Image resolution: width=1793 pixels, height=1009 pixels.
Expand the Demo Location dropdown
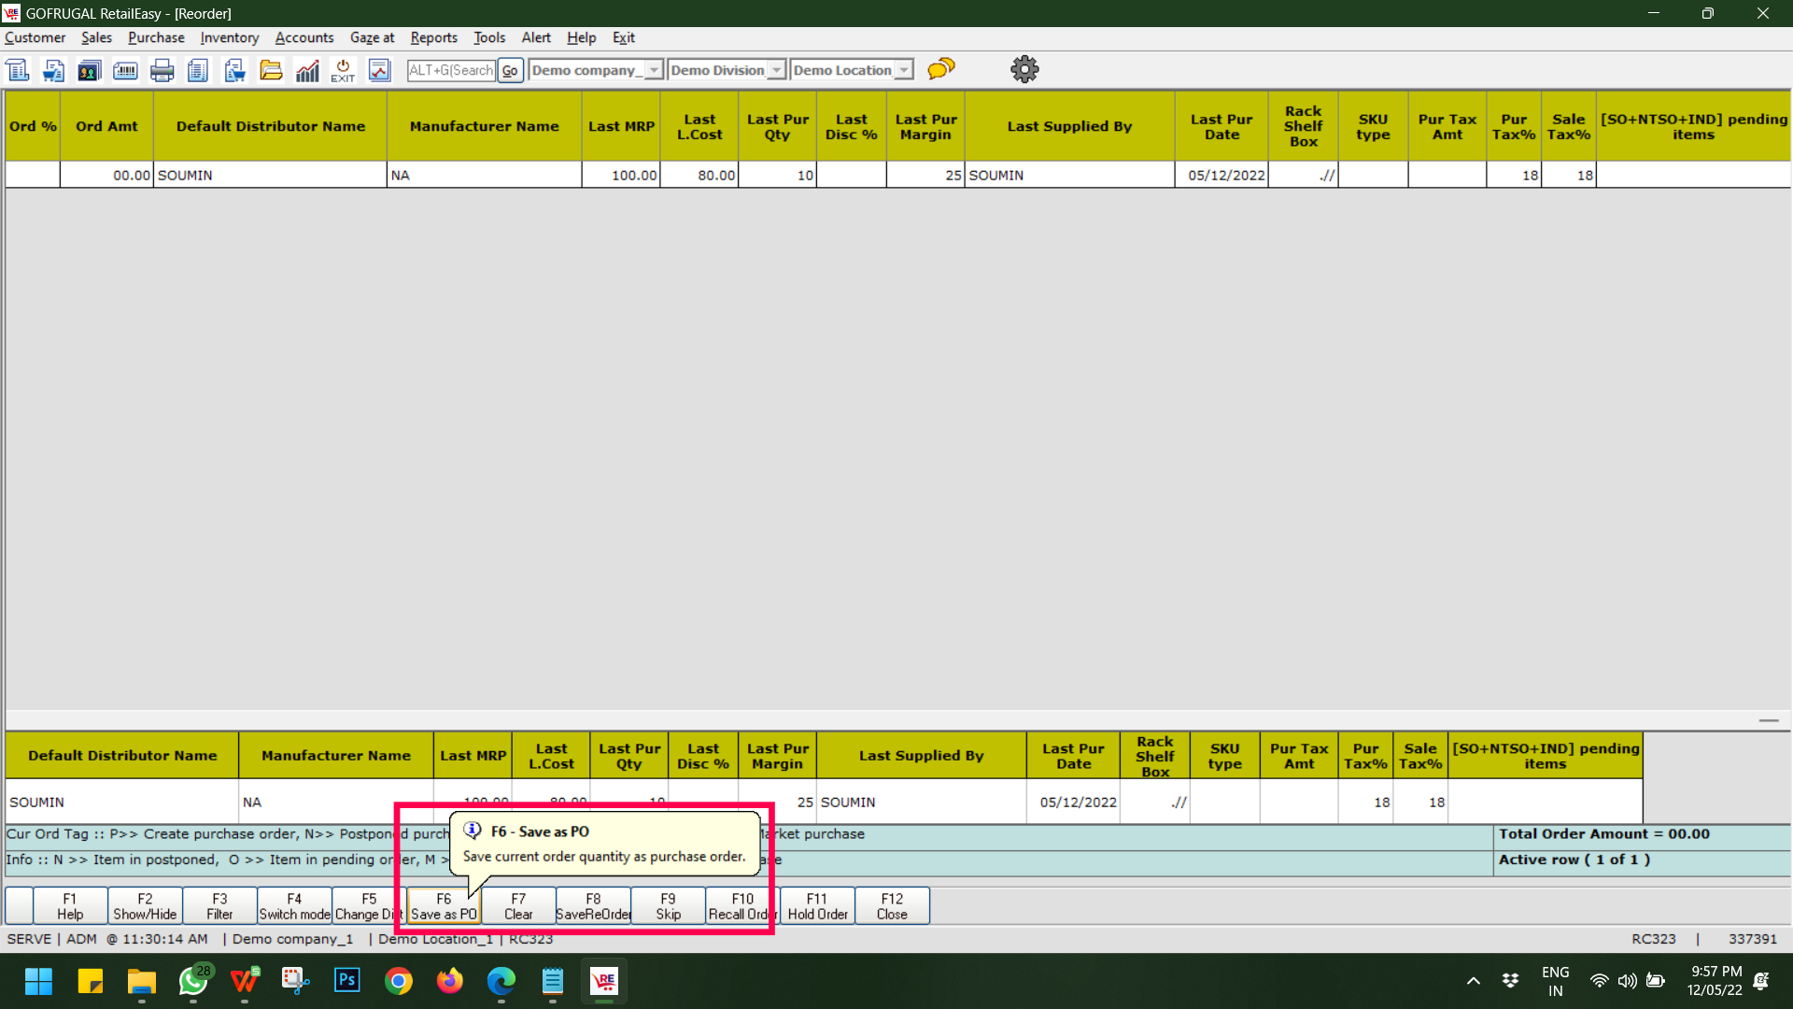coord(904,70)
